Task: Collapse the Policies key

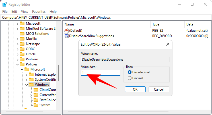Action: tap(17, 64)
